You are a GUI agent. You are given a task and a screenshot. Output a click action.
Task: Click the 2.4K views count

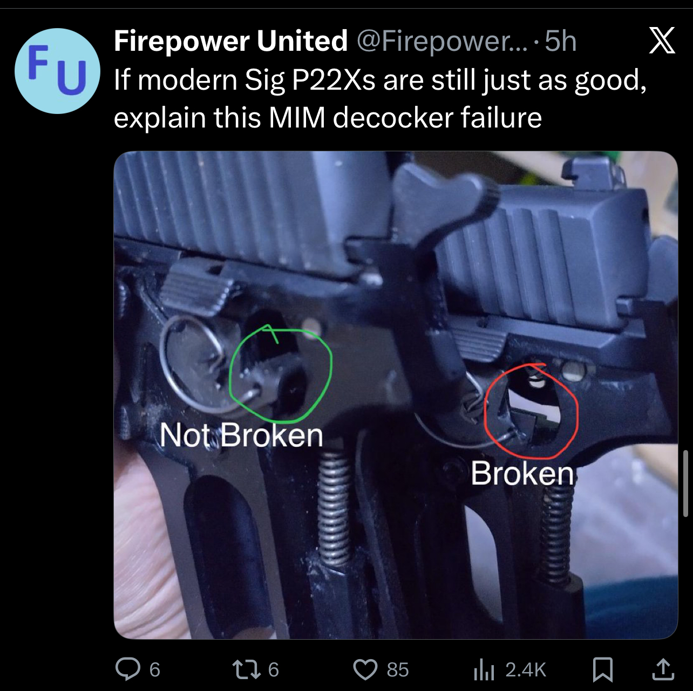(526, 670)
